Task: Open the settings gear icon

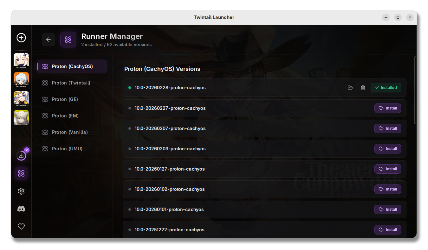Action: tap(21, 191)
